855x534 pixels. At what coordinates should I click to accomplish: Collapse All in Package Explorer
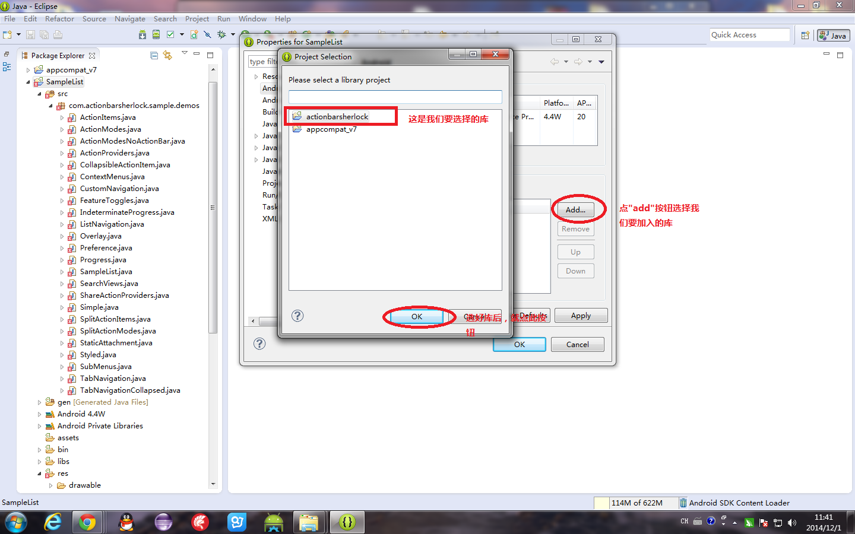coord(154,55)
